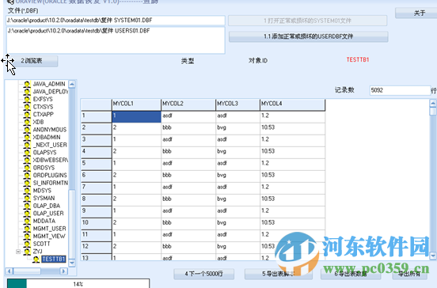The height and width of the screenshot is (288, 437).
Task: Click tree horizontal scrollbar left arrow
Action: tap(9, 271)
